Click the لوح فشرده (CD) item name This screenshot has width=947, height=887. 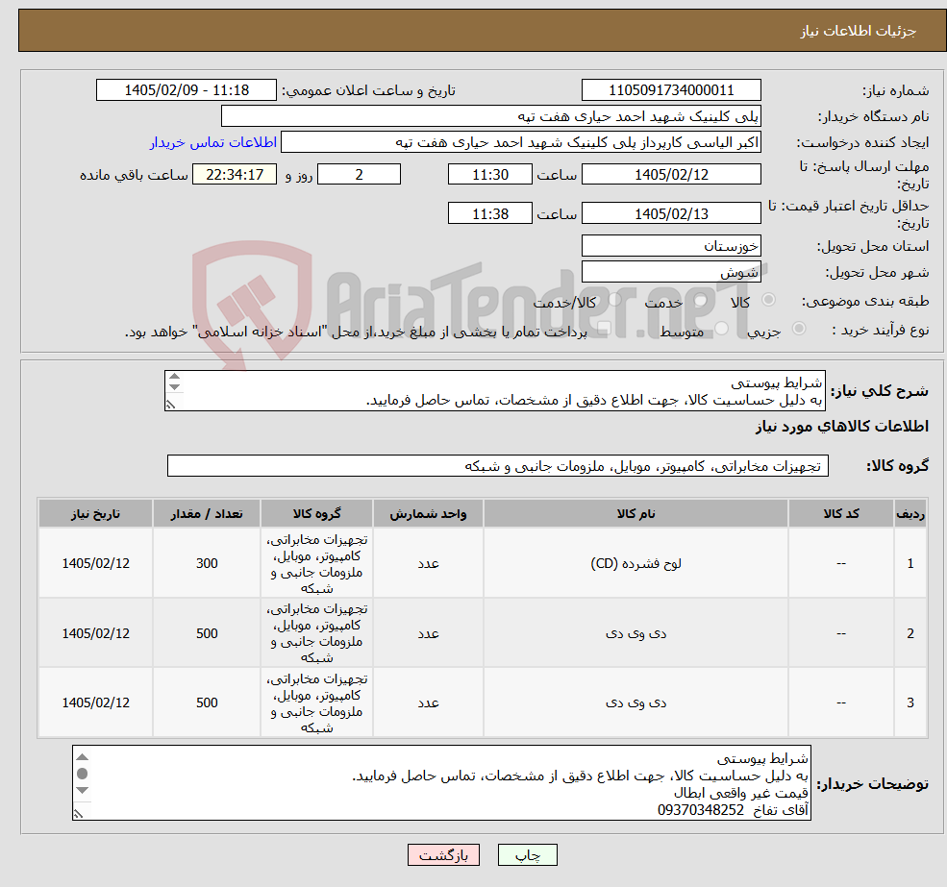click(635, 563)
